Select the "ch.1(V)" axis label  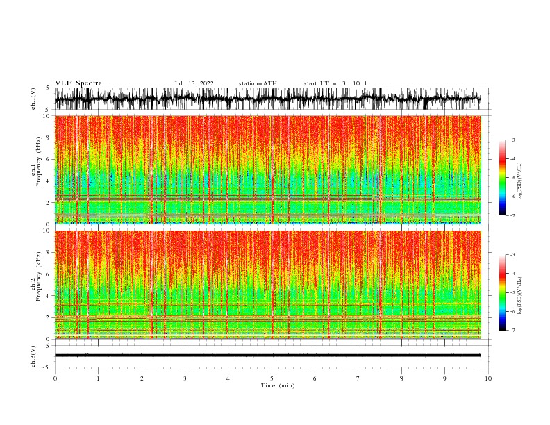pyautogui.click(x=33, y=99)
